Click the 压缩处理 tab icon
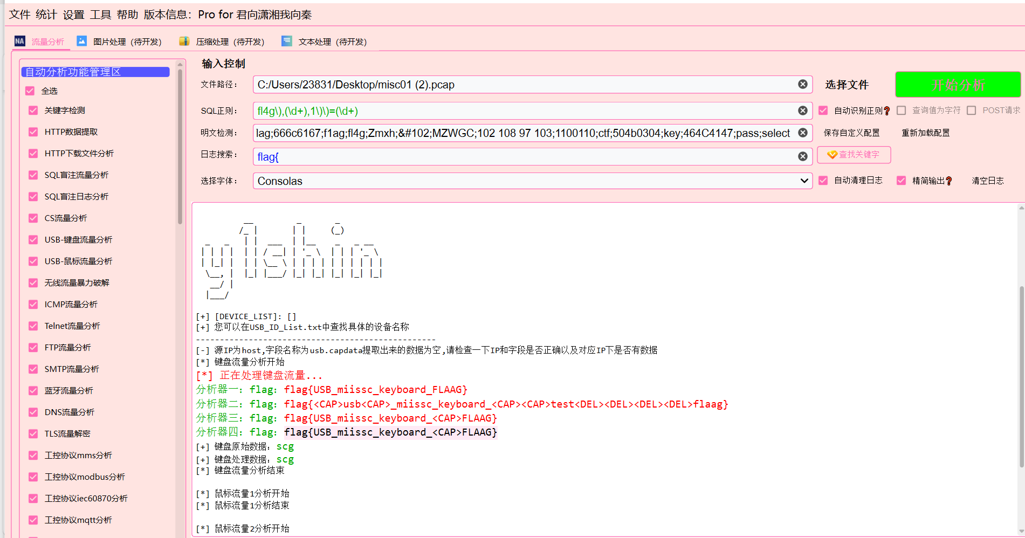Screen dimensions: 1025x538 184,41
